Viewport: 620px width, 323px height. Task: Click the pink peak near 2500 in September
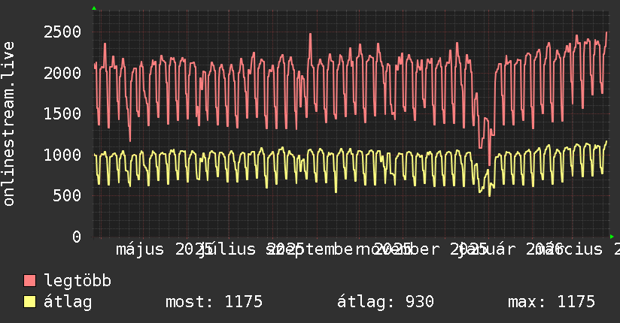click(x=311, y=35)
